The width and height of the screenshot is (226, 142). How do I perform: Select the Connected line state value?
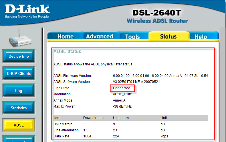[122, 88]
